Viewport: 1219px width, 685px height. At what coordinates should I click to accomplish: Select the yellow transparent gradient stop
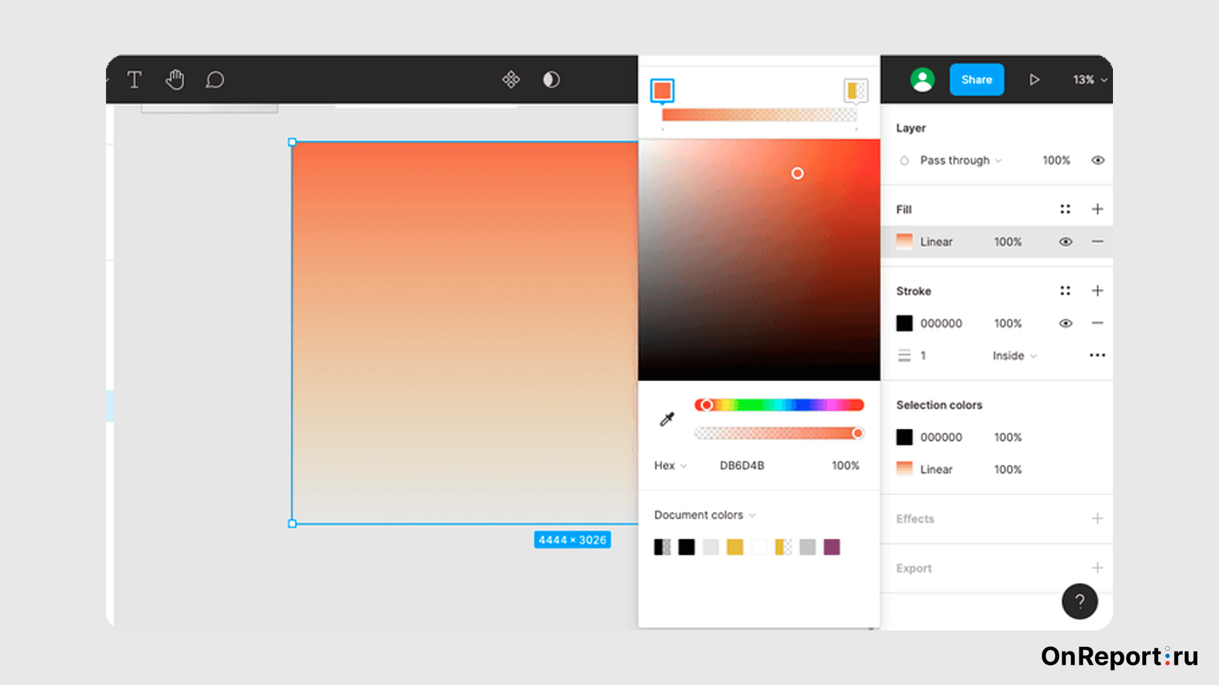click(x=855, y=91)
